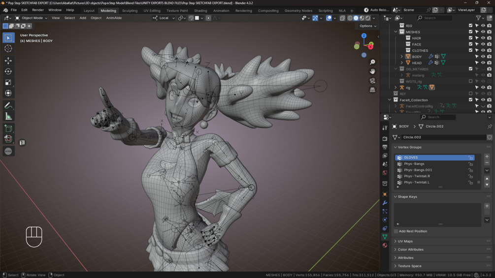This screenshot has width=495, height=278.
Task: Choose the Transform tool in the toolbar
Action: (x=8, y=93)
